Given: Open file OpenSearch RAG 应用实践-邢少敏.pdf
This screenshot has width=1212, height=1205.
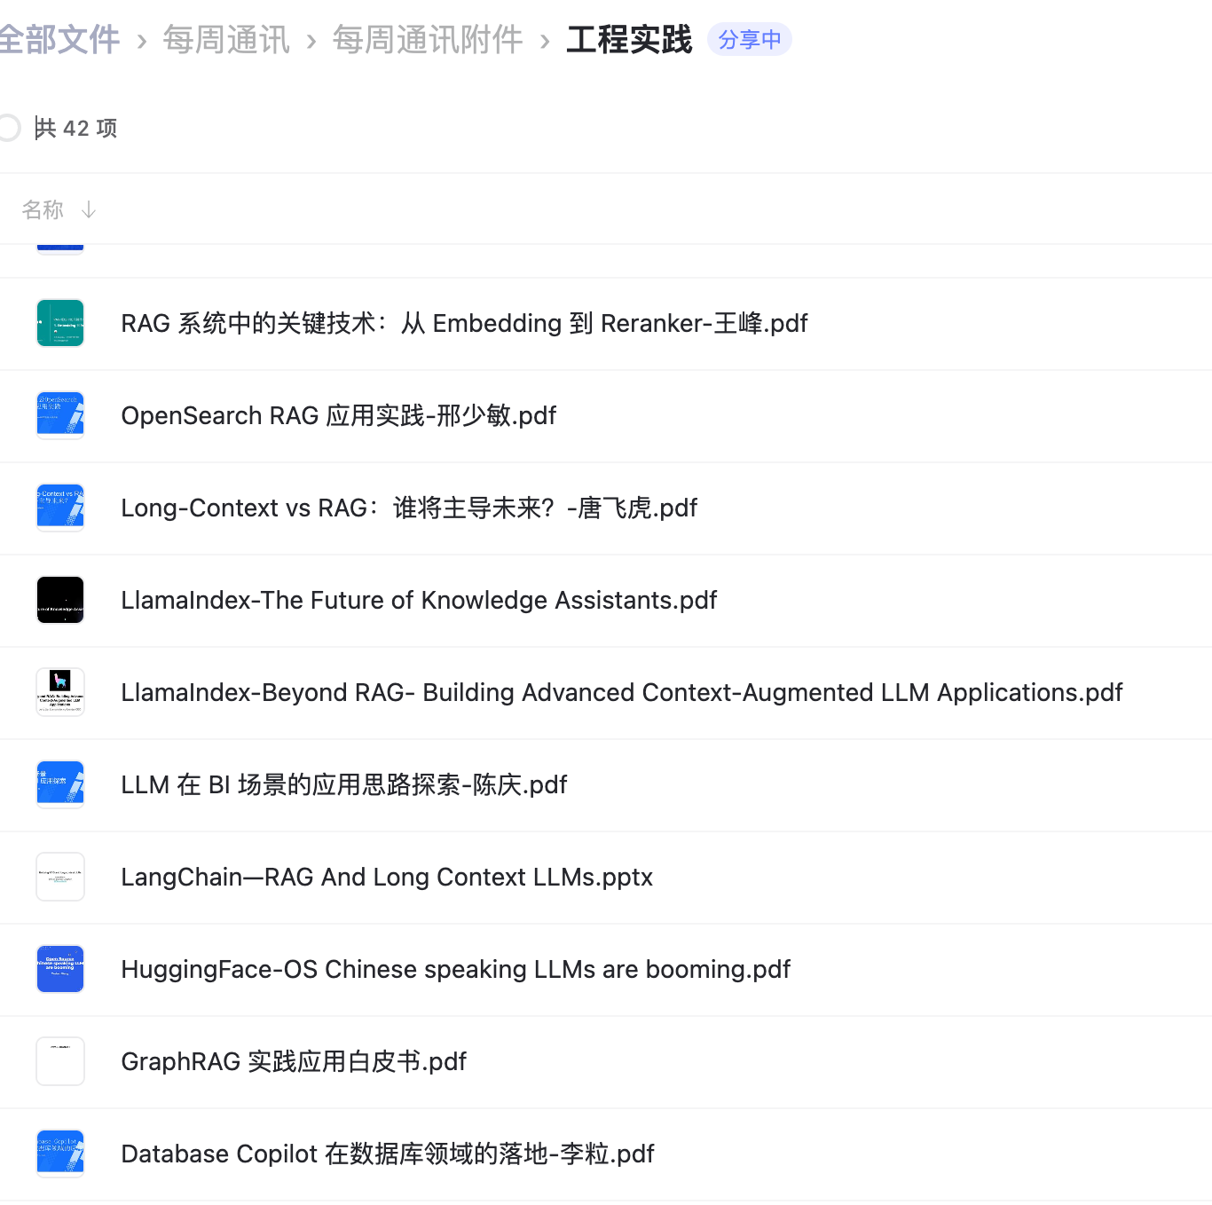Looking at the screenshot, I should point(339,415).
